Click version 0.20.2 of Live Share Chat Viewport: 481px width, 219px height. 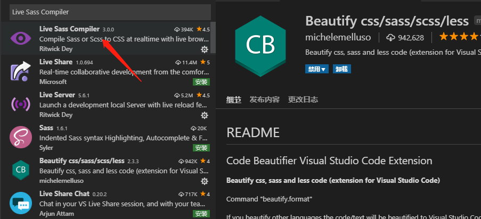coord(100,195)
